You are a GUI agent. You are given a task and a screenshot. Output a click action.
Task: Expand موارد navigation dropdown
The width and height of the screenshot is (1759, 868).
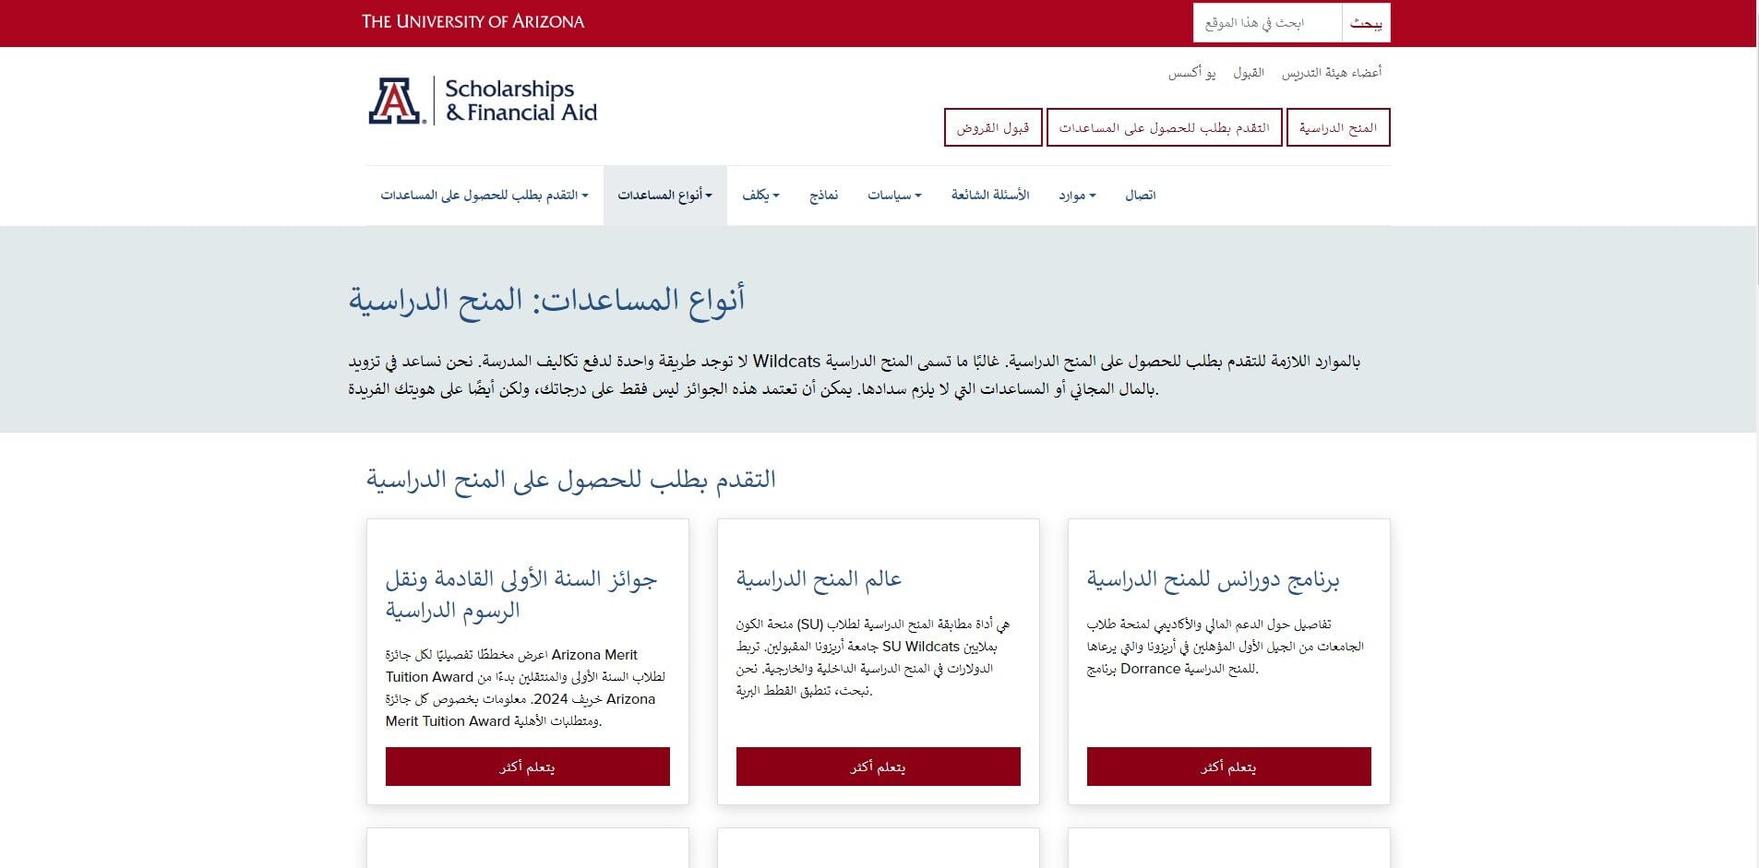point(1077,196)
